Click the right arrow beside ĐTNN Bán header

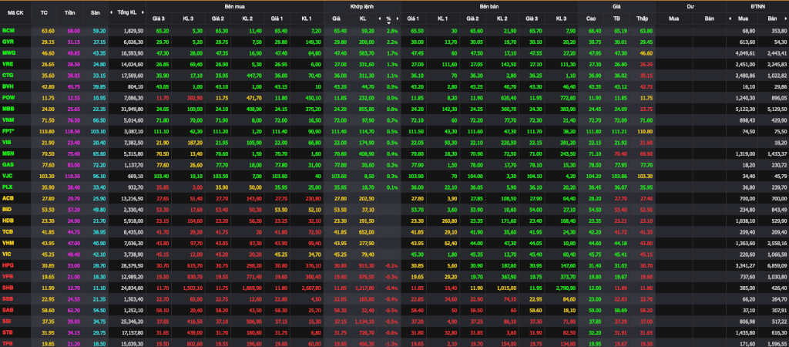tap(787, 19)
